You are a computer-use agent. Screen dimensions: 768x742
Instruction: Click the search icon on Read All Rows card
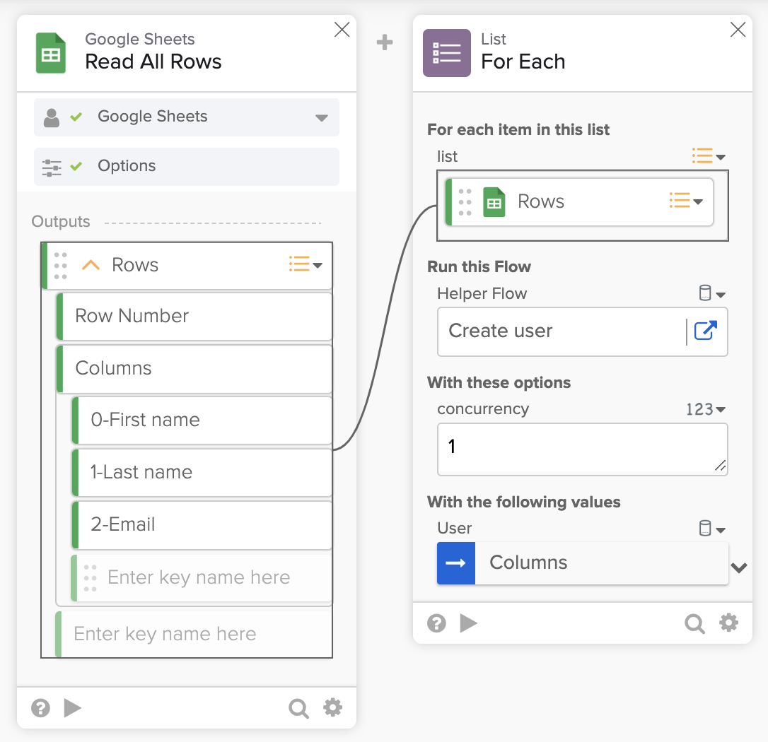click(x=298, y=708)
